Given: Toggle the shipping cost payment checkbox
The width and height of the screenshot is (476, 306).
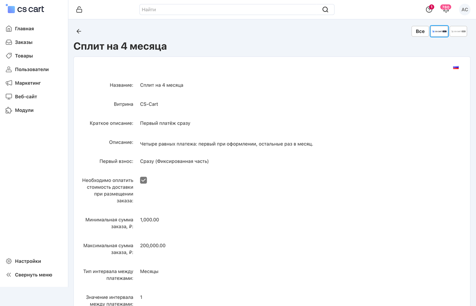Looking at the screenshot, I should 144,180.
